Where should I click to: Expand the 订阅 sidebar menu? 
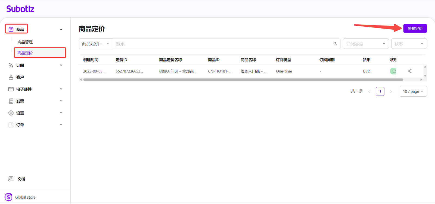click(x=61, y=65)
